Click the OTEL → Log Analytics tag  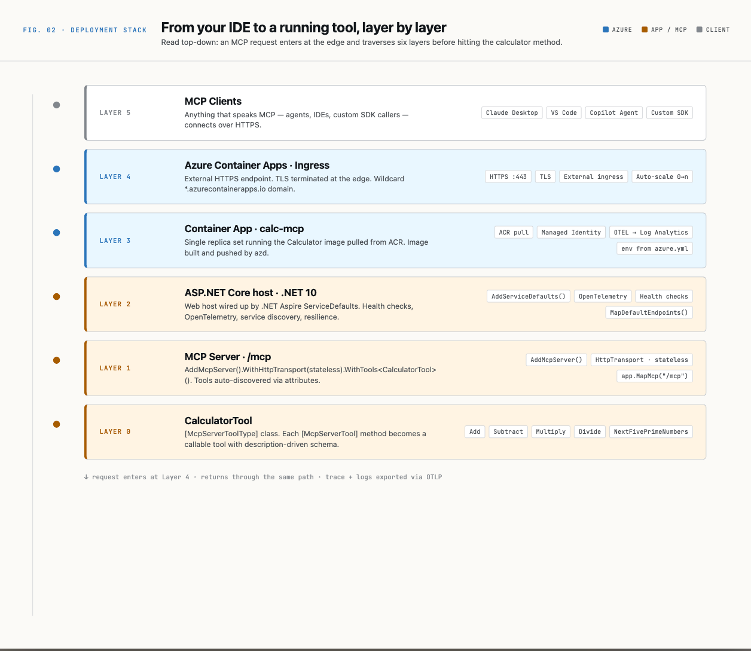pyautogui.click(x=651, y=232)
